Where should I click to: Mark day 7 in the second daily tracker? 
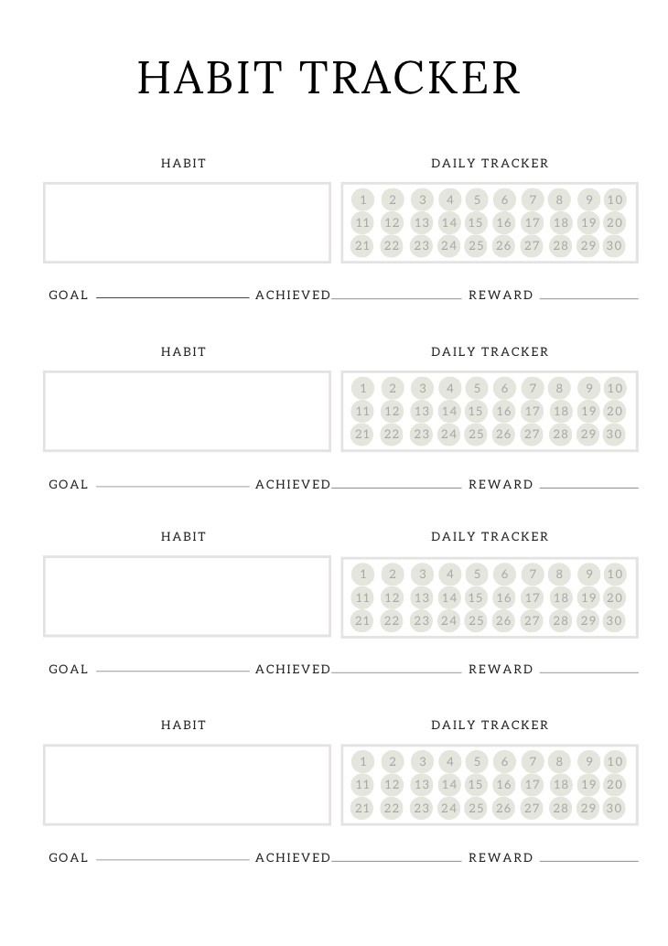[533, 388]
